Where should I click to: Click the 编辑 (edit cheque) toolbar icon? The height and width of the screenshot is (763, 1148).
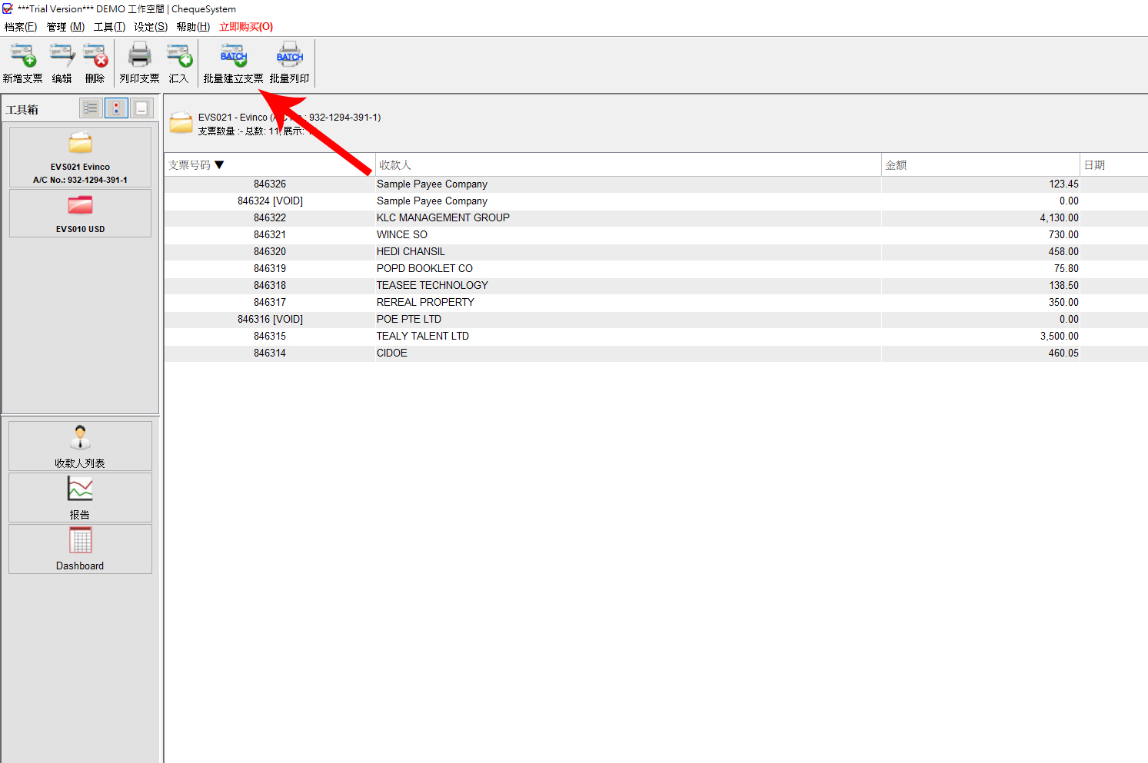tap(62, 55)
